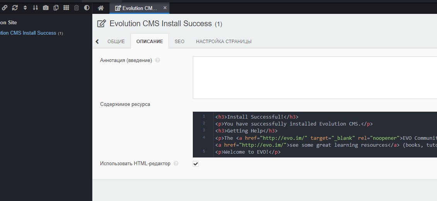Click code line 'Welcome to EVO!'

248,152
